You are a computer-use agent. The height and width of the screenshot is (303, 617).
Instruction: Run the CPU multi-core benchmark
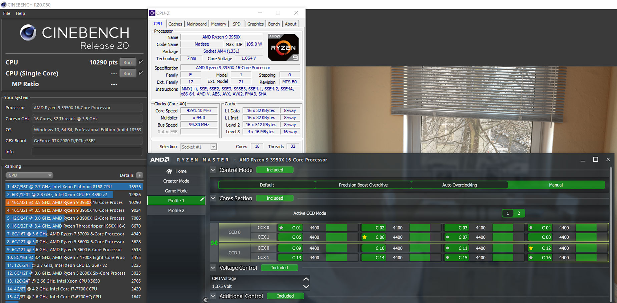point(128,62)
